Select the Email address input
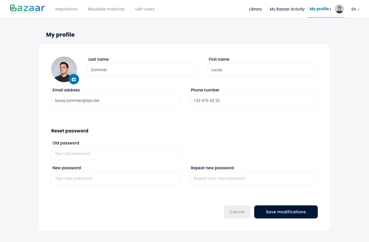 [115, 101]
